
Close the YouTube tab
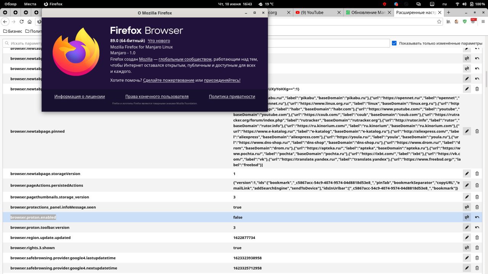pos(339,13)
